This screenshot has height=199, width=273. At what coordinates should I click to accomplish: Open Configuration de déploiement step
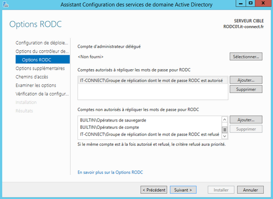[x=42, y=43]
